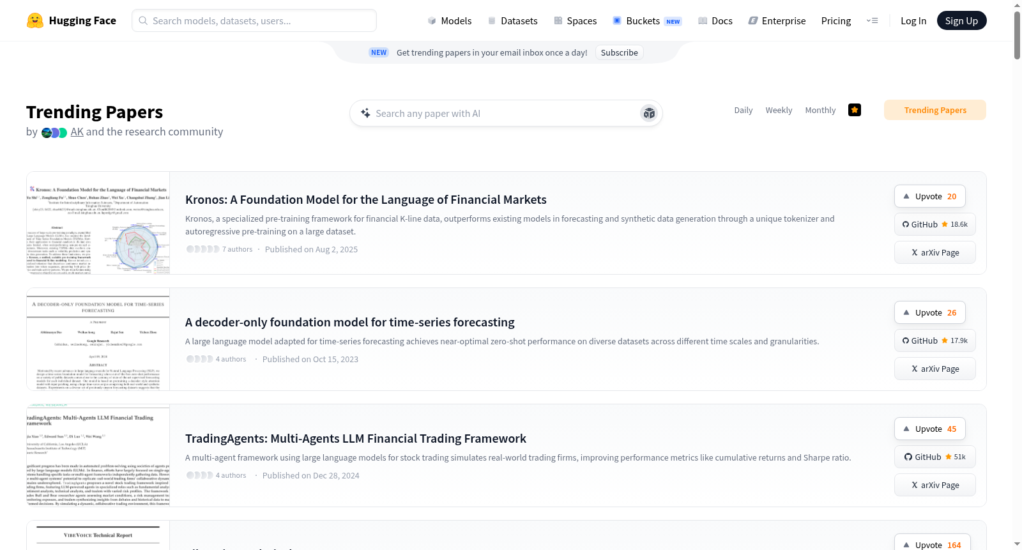This screenshot has width=1022, height=550.
Task: Select the orange star filter icon
Action: click(855, 110)
